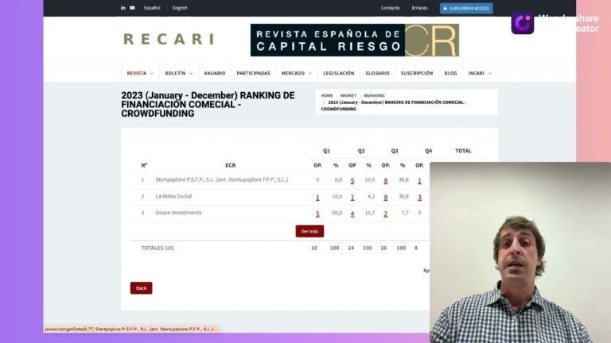Click the Startupxplore P.S.F.P., S.L. row name
This screenshot has height=343, width=611.
click(x=221, y=179)
